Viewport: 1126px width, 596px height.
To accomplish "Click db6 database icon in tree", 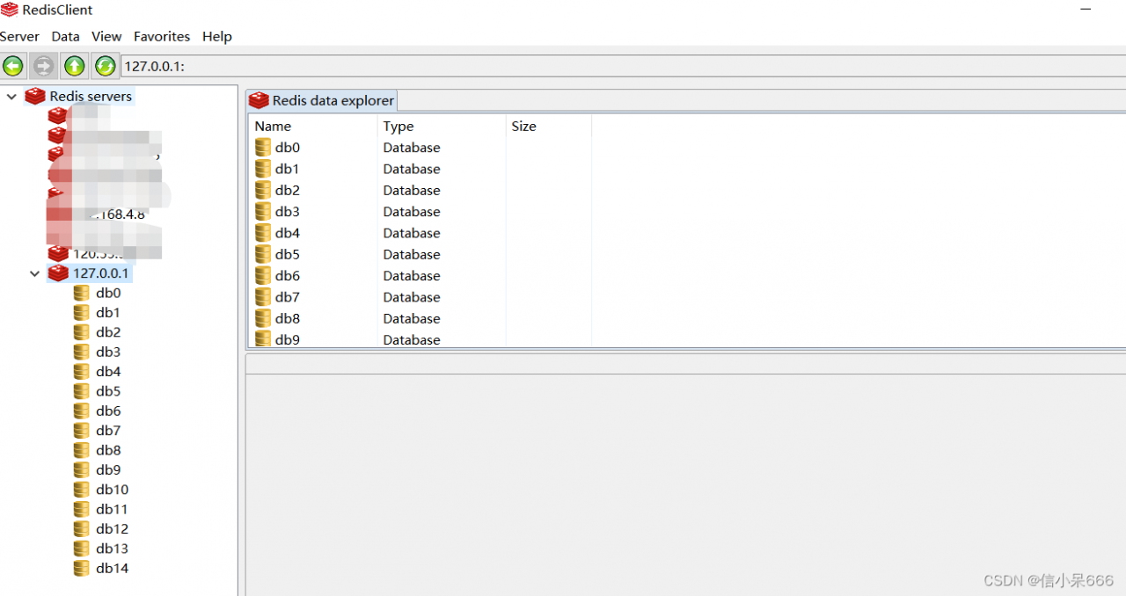I will point(82,411).
